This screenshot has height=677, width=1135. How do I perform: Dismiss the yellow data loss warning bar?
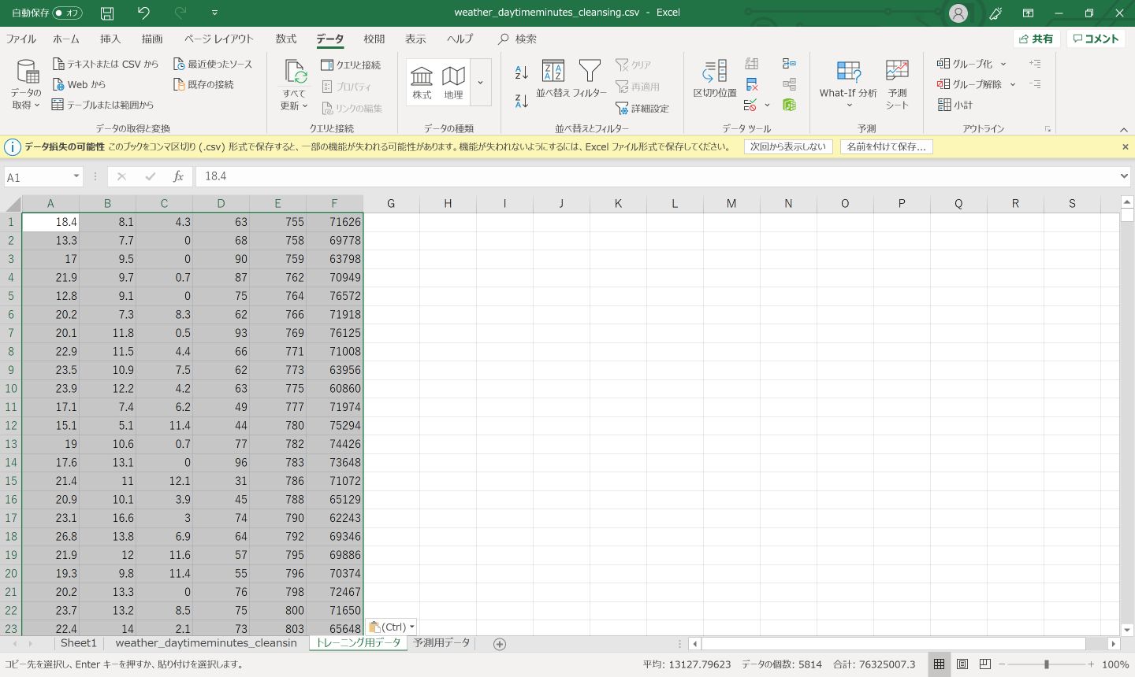point(1126,146)
